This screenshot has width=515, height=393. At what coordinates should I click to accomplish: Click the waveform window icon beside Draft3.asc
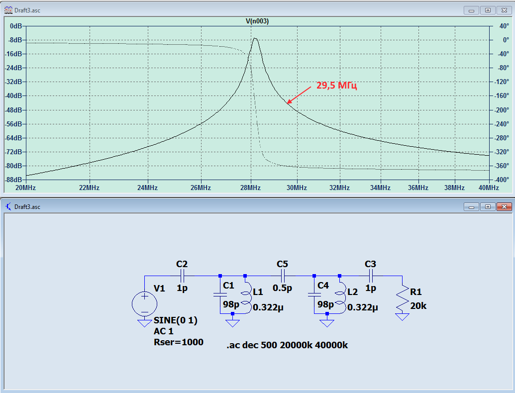pos(8,10)
